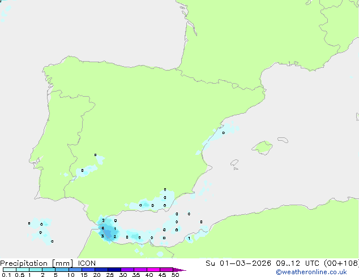Click the legend label "0.5"
The width and height of the screenshot is (359, 277).
pos(20,275)
